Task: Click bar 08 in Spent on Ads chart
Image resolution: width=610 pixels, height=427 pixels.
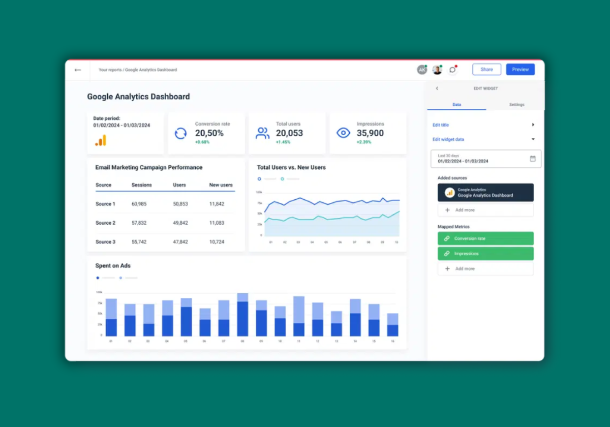Action: [242, 315]
